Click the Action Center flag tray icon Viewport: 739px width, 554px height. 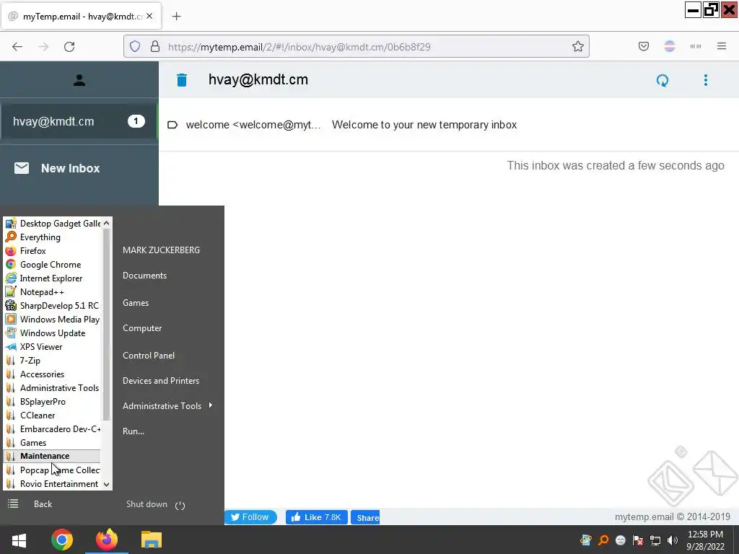(638, 540)
